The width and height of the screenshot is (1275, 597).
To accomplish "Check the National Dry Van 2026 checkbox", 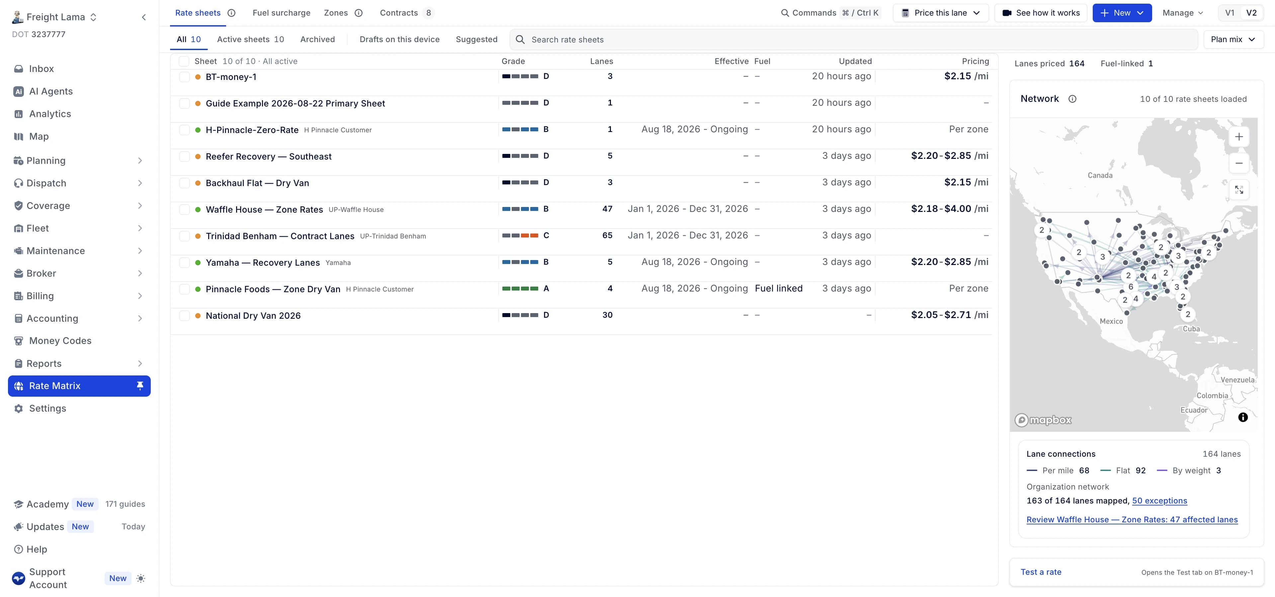I will click(x=184, y=316).
